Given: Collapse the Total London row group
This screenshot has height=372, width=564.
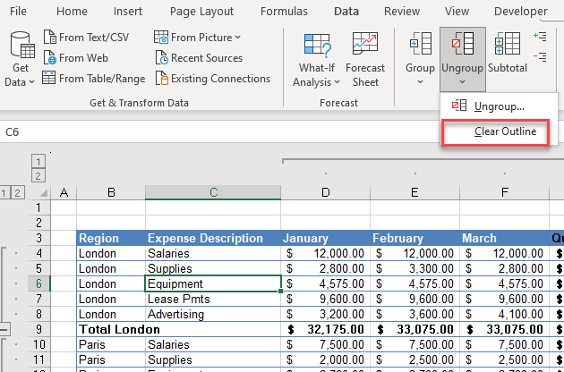Looking at the screenshot, I should 4,329.
